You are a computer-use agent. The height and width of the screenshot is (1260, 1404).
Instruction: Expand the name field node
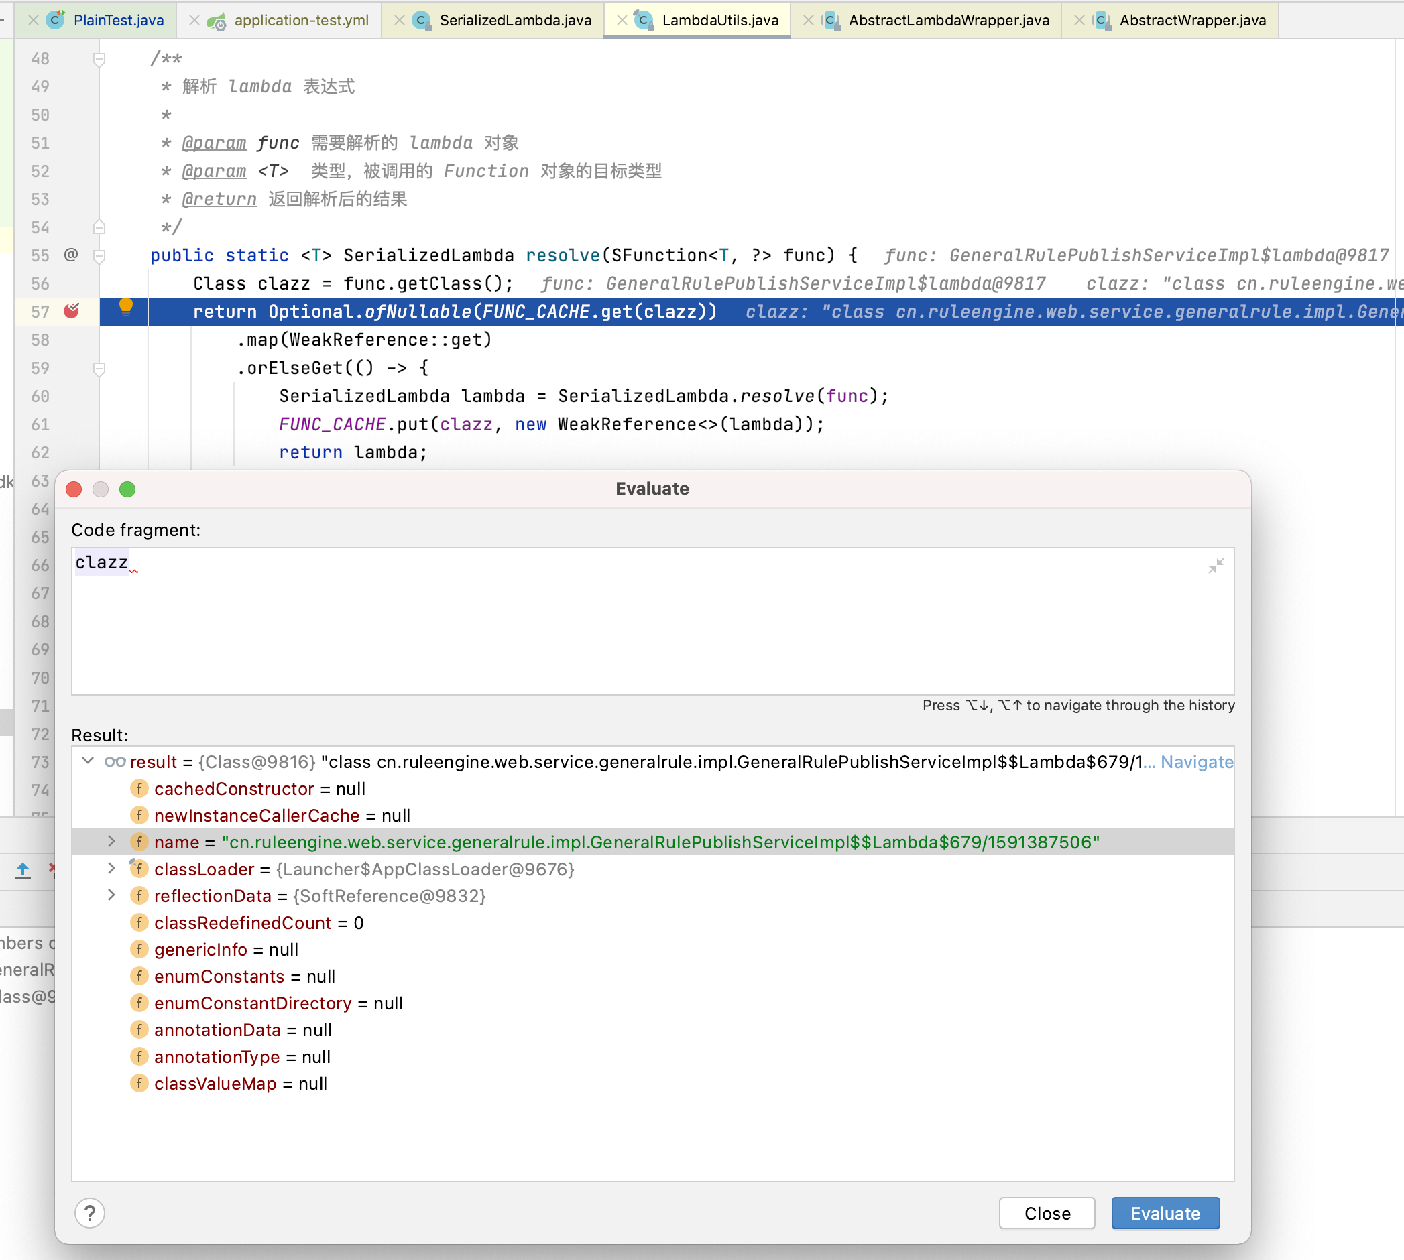point(111,842)
